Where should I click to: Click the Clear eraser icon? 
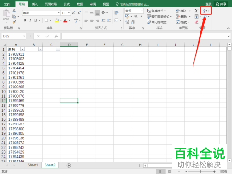[x=196, y=22]
